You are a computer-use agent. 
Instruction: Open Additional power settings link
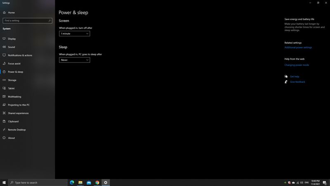coord(298,48)
